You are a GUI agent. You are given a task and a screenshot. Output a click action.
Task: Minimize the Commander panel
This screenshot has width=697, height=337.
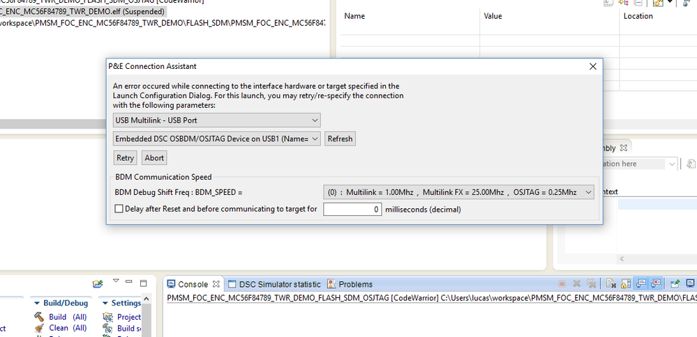(x=129, y=281)
